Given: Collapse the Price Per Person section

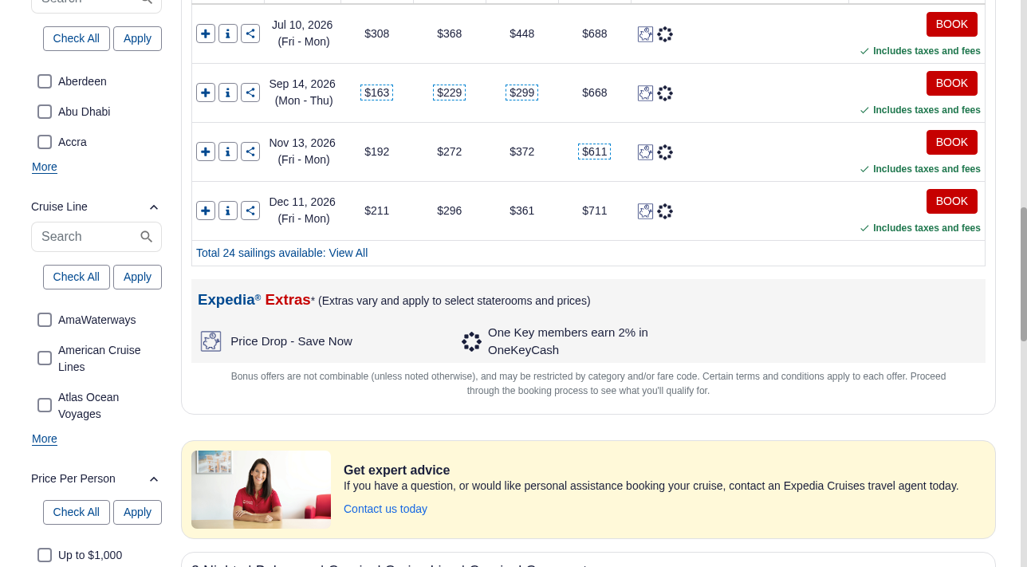Looking at the screenshot, I should 154,479.
